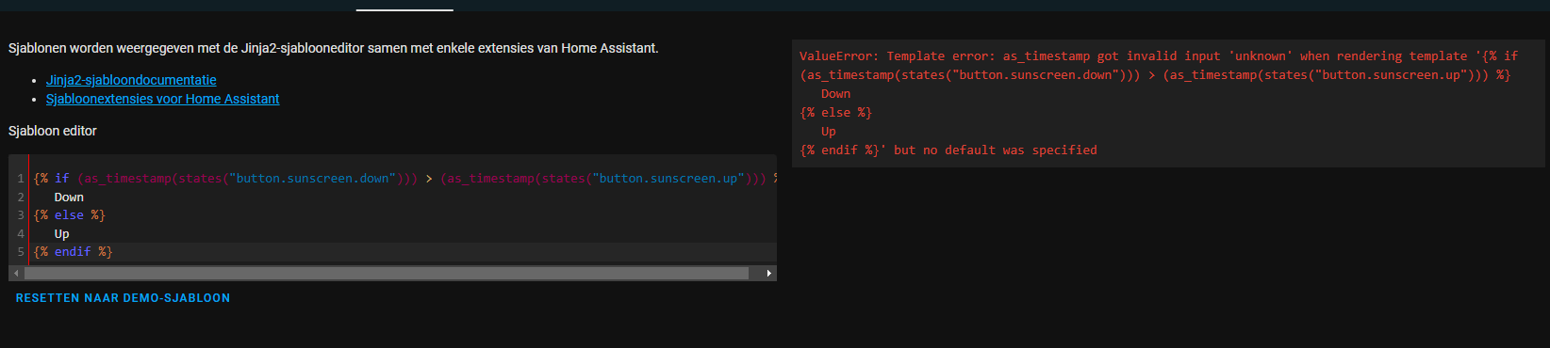Click line number 1 in the gutter

(21, 179)
